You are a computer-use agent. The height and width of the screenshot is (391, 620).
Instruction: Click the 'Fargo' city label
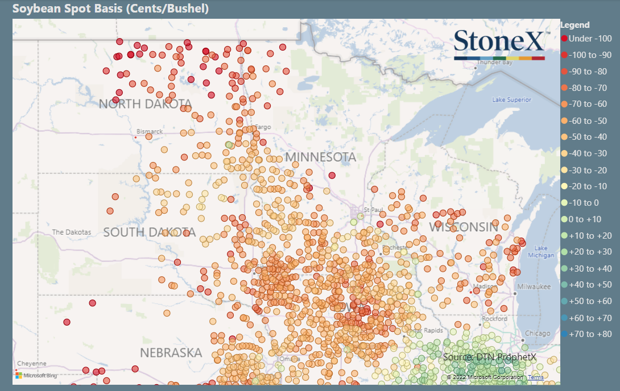pyautogui.click(x=263, y=127)
